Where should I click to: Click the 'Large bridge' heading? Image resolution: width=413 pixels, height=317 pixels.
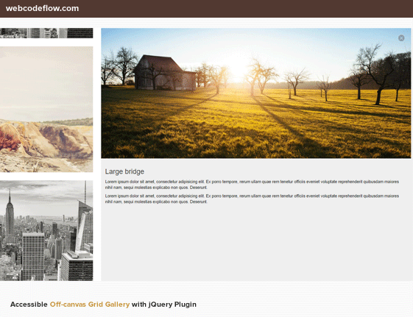click(124, 171)
